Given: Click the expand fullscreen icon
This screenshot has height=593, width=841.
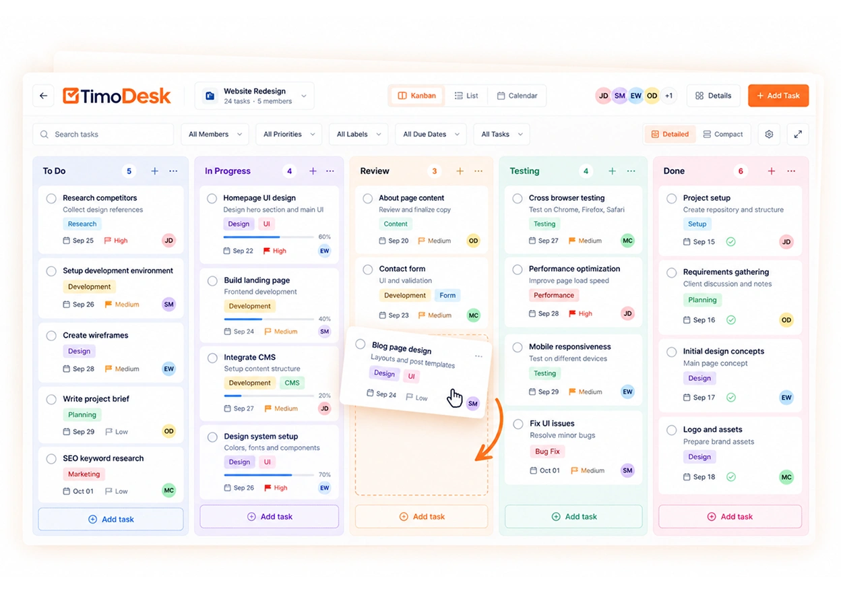Looking at the screenshot, I should pos(798,134).
